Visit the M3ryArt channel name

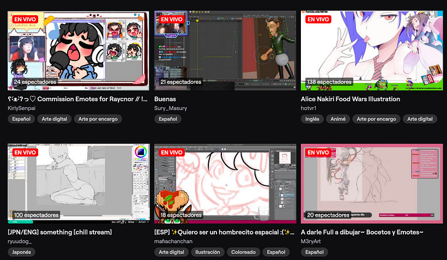[x=311, y=241]
